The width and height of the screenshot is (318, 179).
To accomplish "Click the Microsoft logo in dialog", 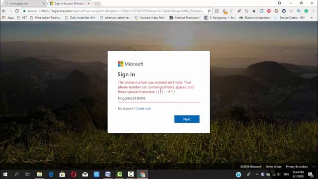I will [130, 64].
